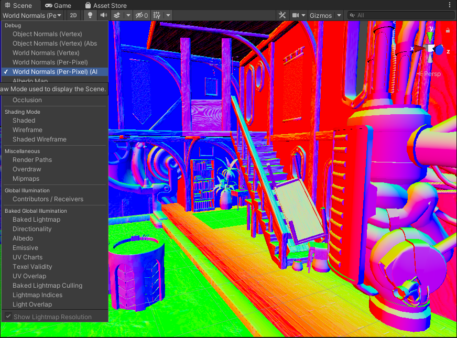Screen dimensions: 457x338
Task: Open the grid settings dropdown arrow
Action: [x=168, y=15]
